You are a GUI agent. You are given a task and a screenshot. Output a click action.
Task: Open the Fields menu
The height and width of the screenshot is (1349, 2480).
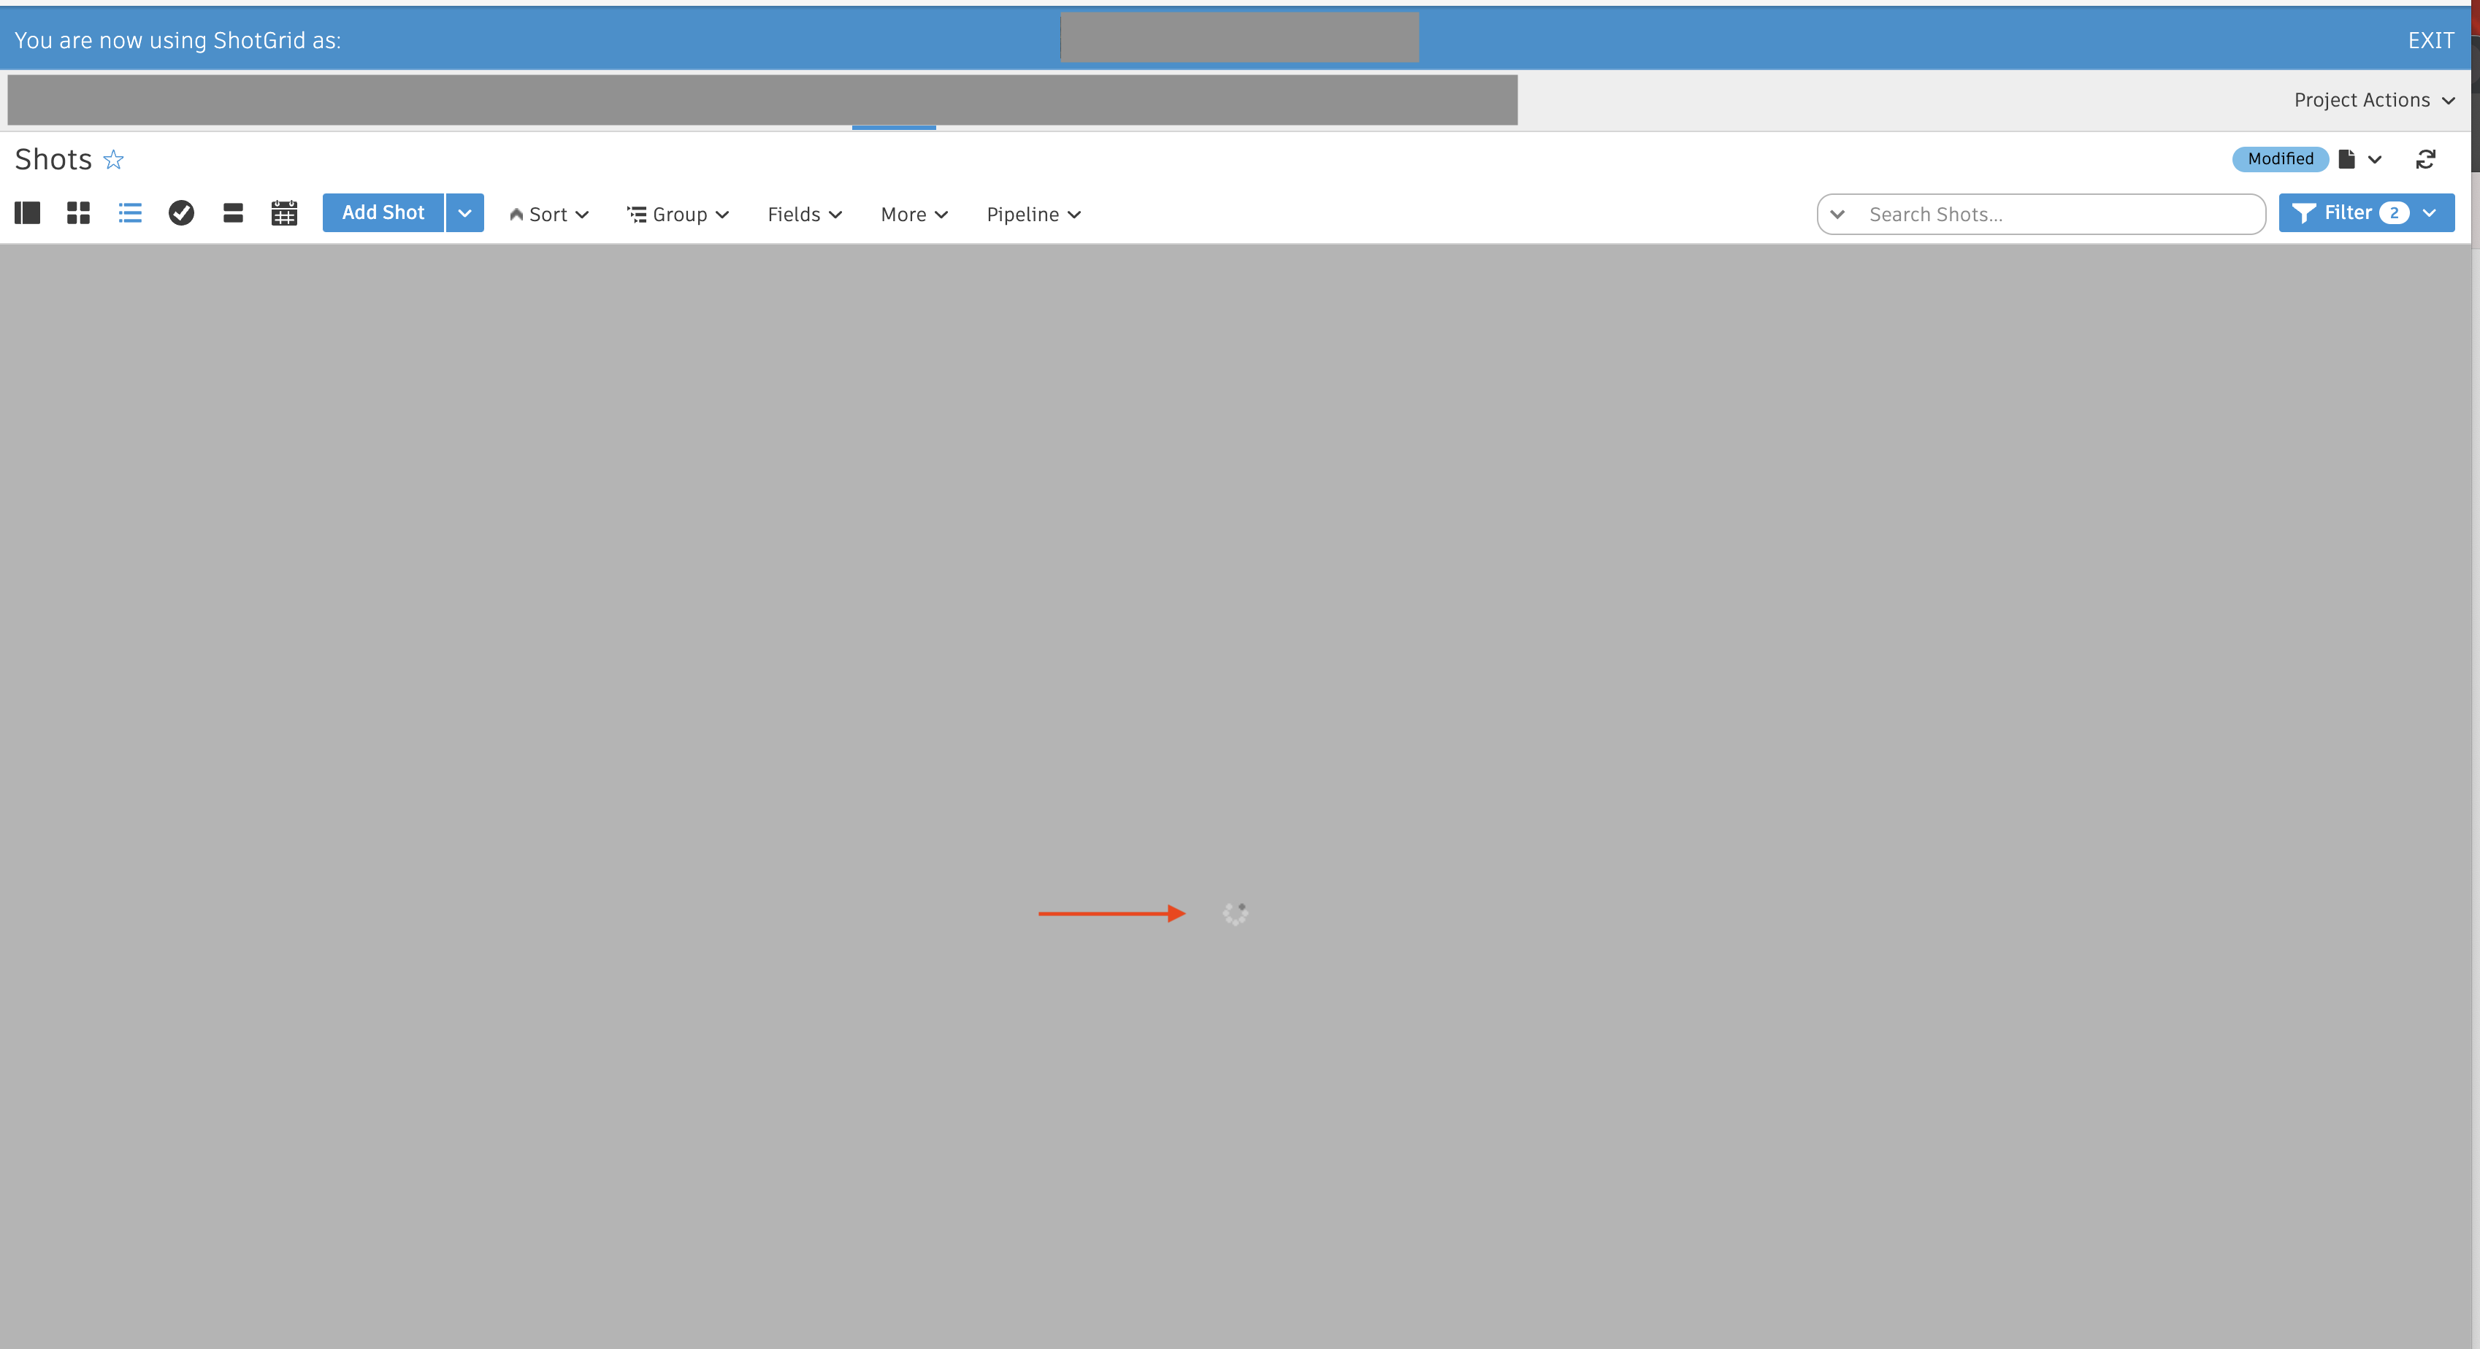pyautogui.click(x=805, y=214)
